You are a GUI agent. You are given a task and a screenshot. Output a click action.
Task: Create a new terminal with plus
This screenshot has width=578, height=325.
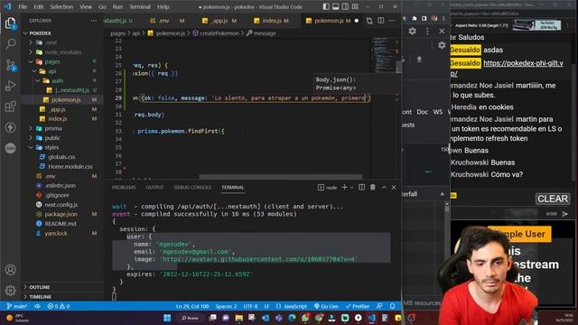click(x=344, y=187)
